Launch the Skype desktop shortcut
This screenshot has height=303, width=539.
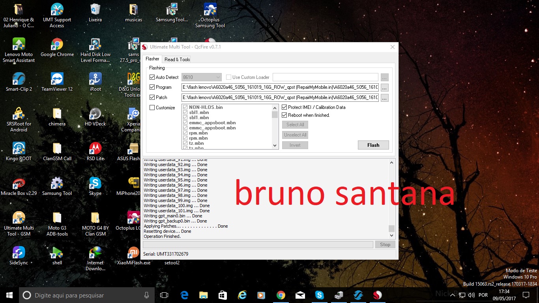point(95,187)
